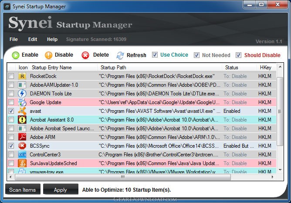Check the AdobeAAMUpdater-1.0 checkbox

[11, 85]
